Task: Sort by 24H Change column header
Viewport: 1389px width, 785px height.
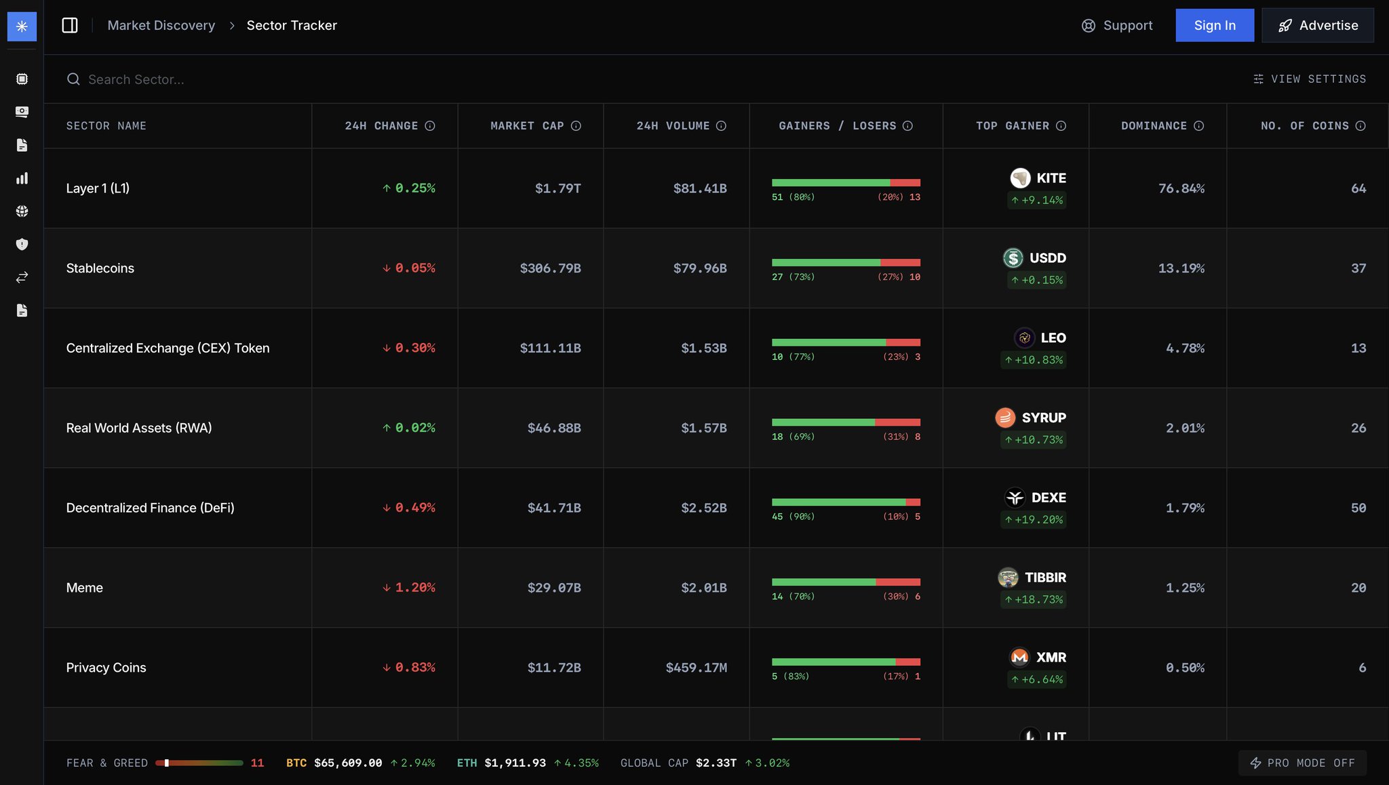Action: click(x=381, y=126)
